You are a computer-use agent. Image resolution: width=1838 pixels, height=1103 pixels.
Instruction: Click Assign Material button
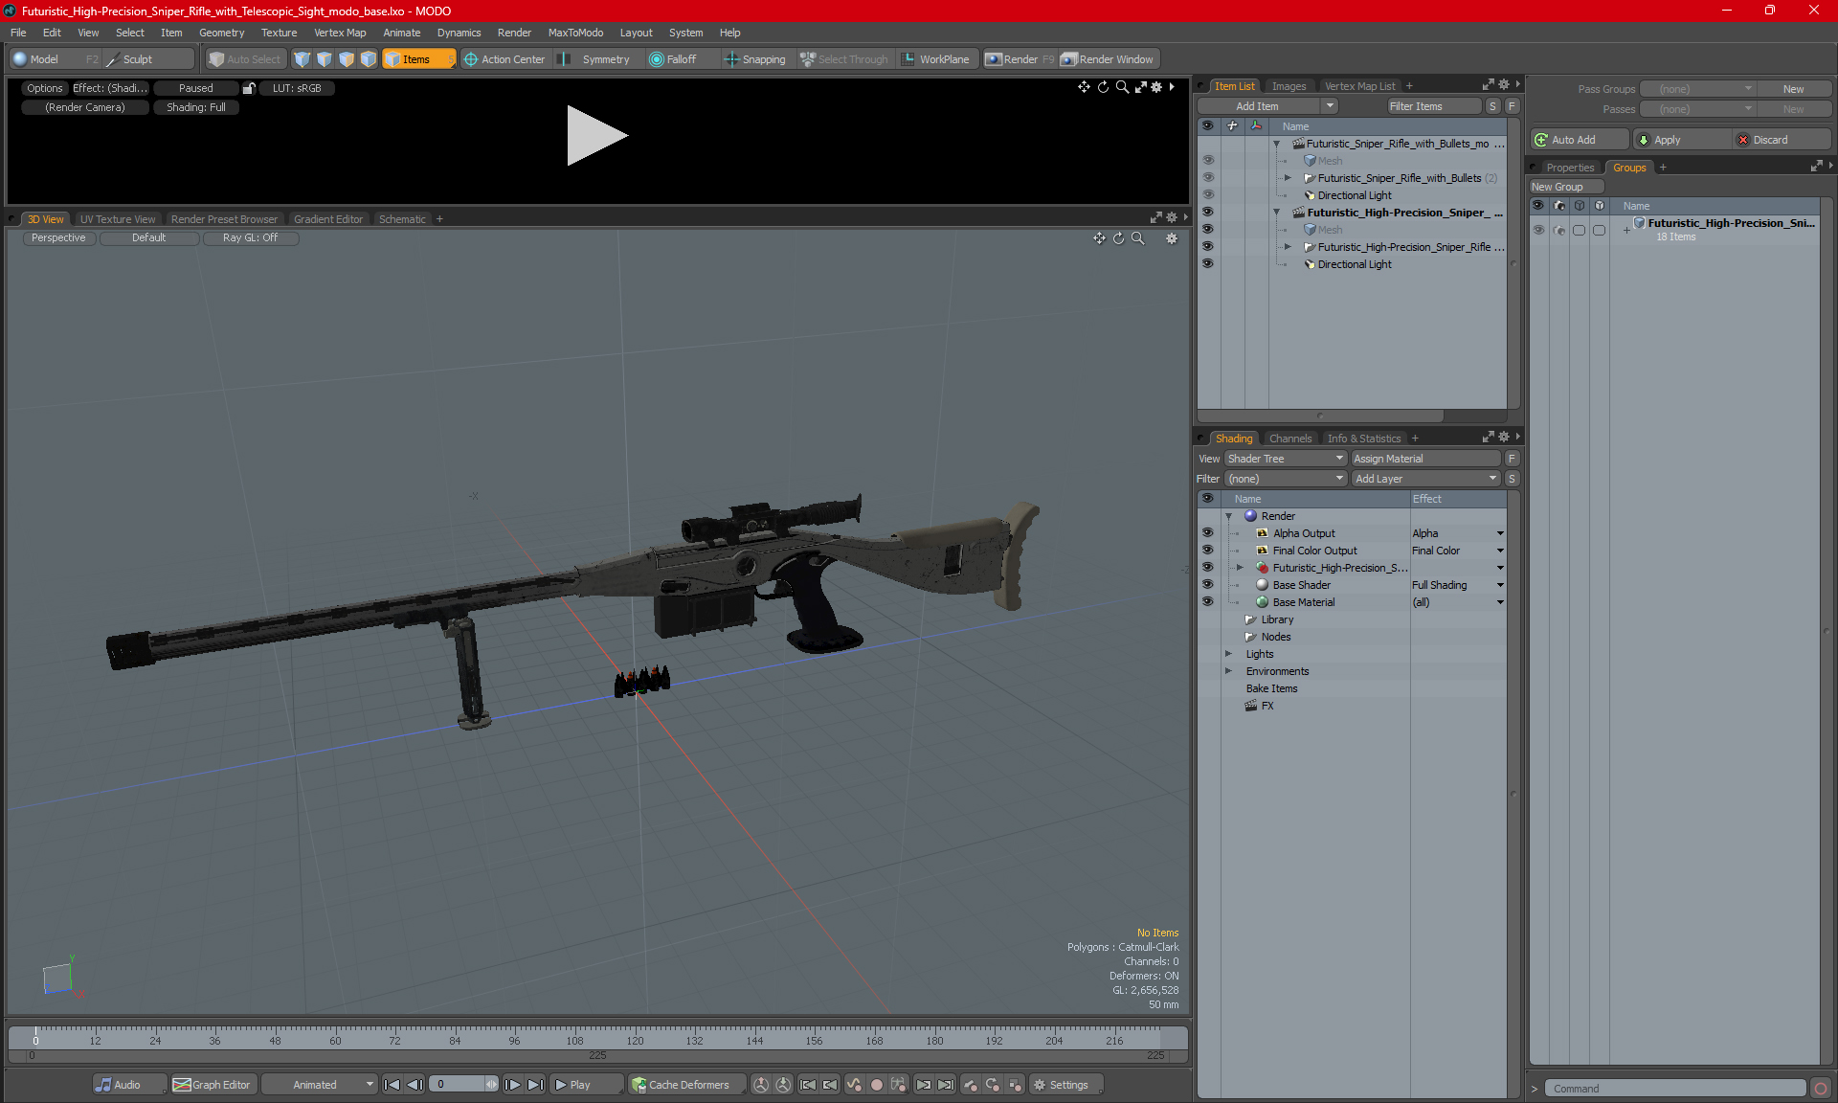point(1426,459)
